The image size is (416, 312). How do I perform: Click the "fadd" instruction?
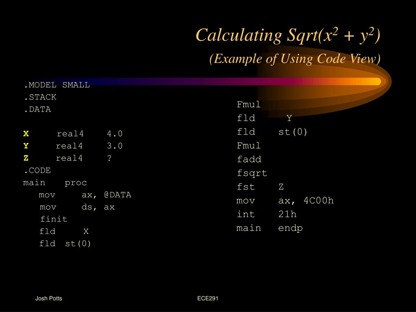click(249, 159)
